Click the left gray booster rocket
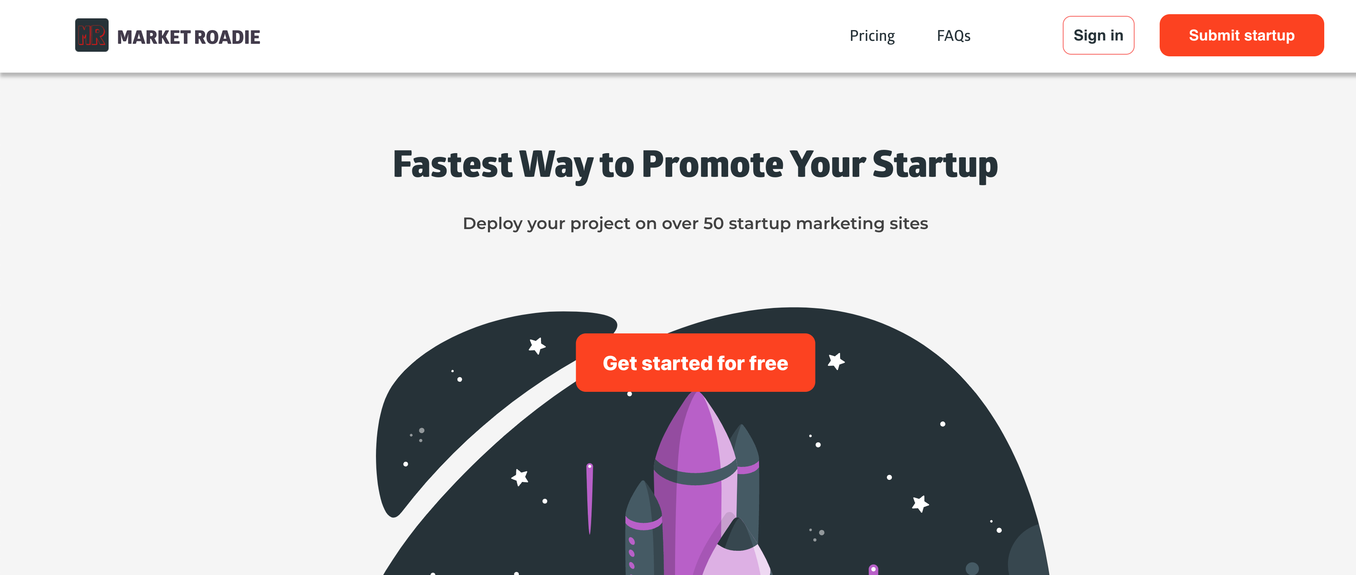This screenshot has height=575, width=1356. tap(643, 531)
